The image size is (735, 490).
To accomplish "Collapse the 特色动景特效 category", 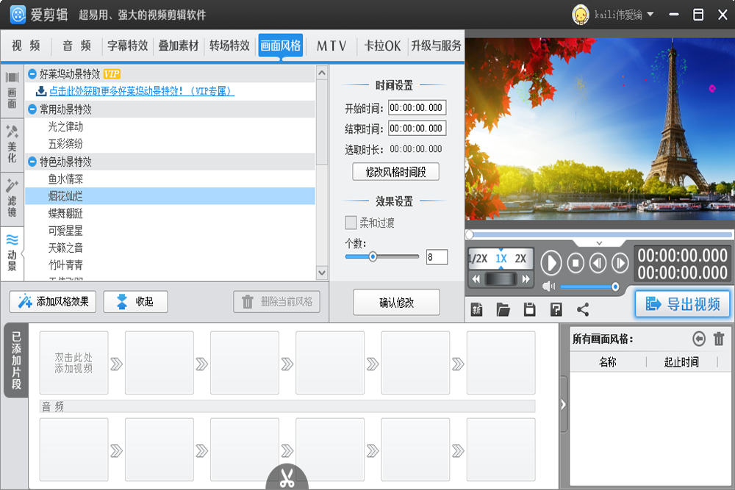I will (32, 162).
